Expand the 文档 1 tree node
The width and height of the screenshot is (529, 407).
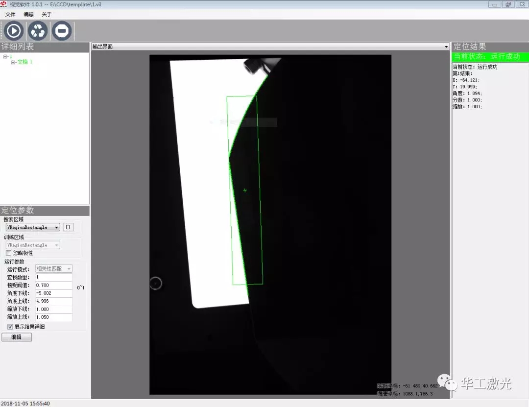13,62
